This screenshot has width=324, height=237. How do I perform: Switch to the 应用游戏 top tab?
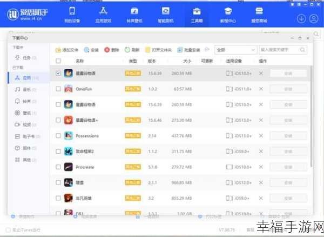pyautogui.click(x=103, y=15)
